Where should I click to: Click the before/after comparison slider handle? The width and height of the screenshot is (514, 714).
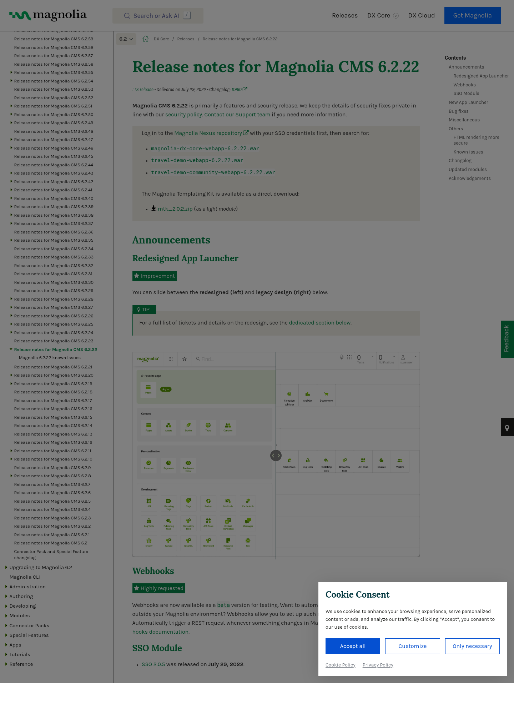tap(276, 456)
